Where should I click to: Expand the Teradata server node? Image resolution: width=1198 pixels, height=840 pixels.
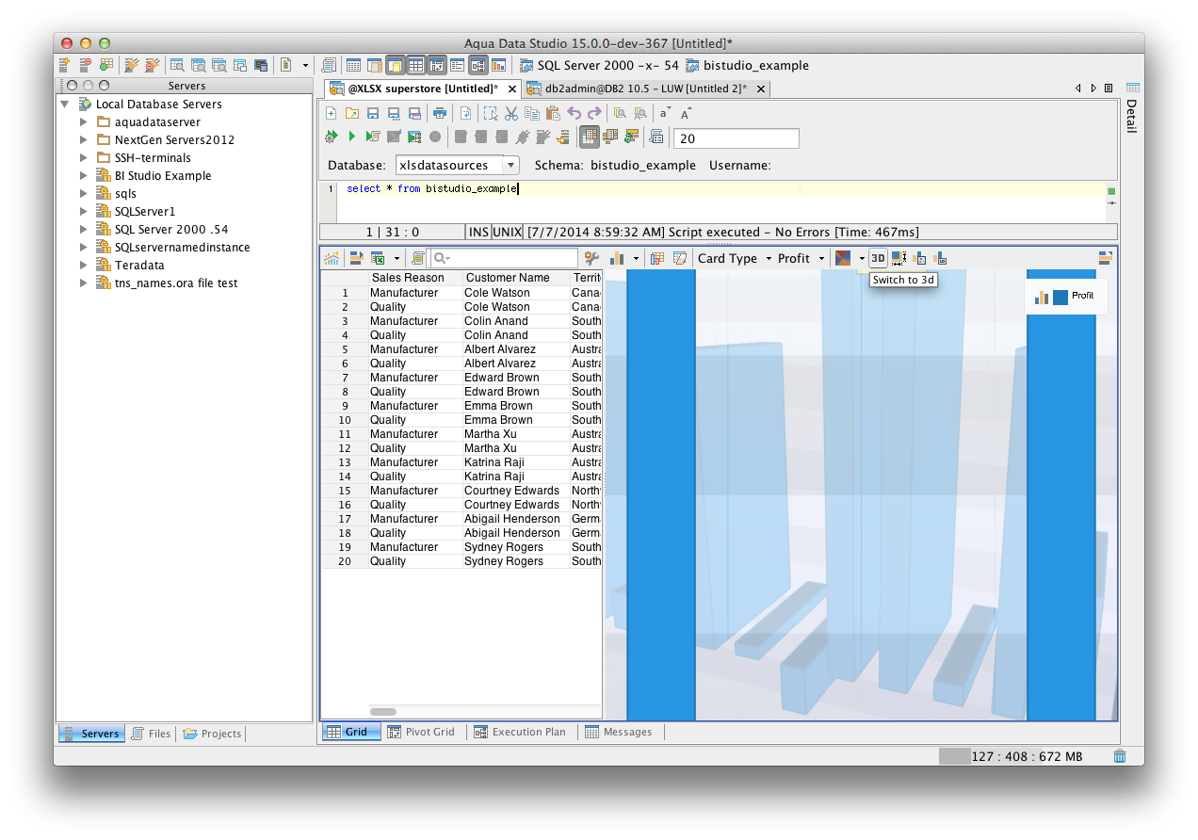point(83,266)
